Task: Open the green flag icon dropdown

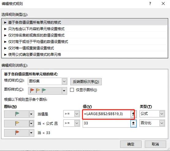Action: [x=31, y=114]
